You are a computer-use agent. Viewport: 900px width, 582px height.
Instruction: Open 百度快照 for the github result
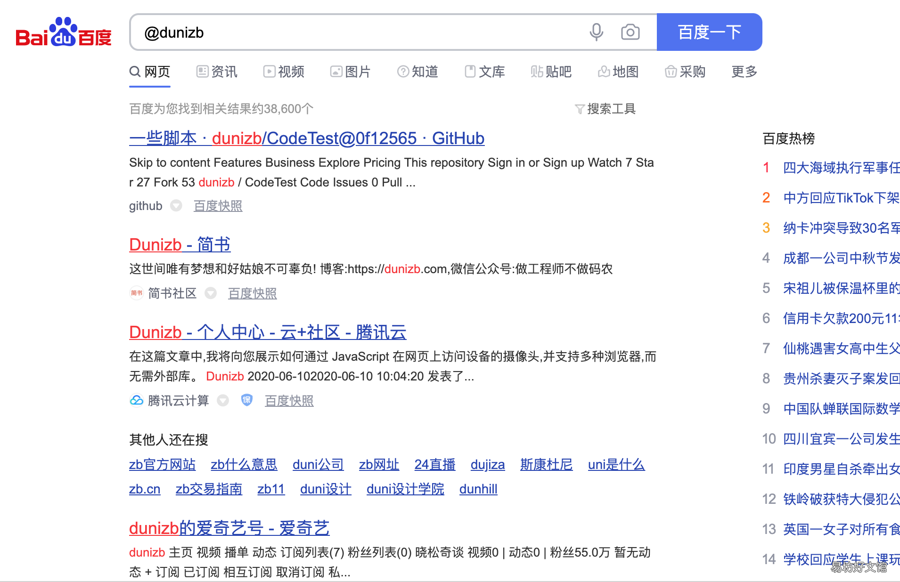(x=218, y=206)
